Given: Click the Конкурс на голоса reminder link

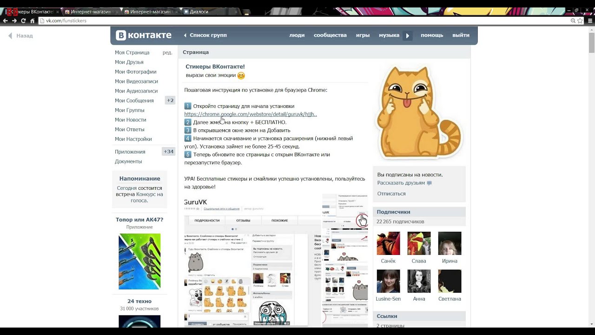Looking at the screenshot, I should coord(146,197).
